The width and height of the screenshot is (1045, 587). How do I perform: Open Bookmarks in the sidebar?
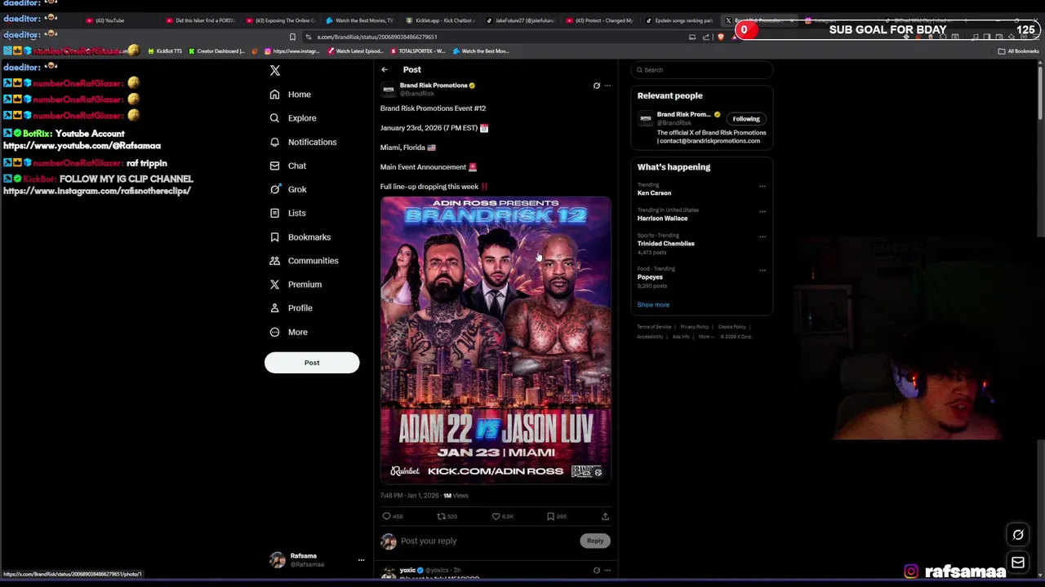[300, 236]
